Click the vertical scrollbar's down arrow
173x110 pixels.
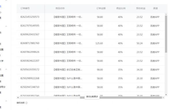(x=166, y=95)
